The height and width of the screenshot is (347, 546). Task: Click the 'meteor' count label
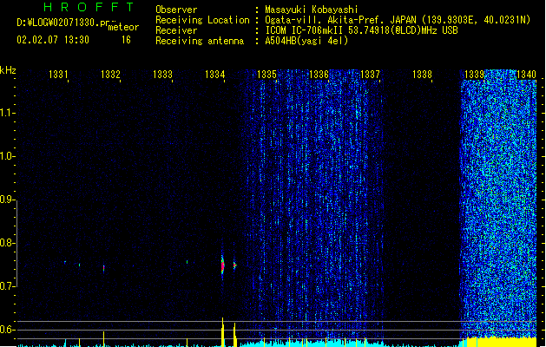(123, 27)
